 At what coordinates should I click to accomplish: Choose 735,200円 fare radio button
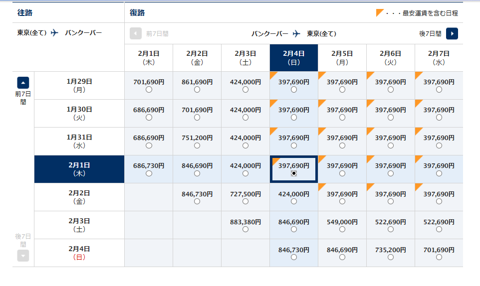(391, 257)
